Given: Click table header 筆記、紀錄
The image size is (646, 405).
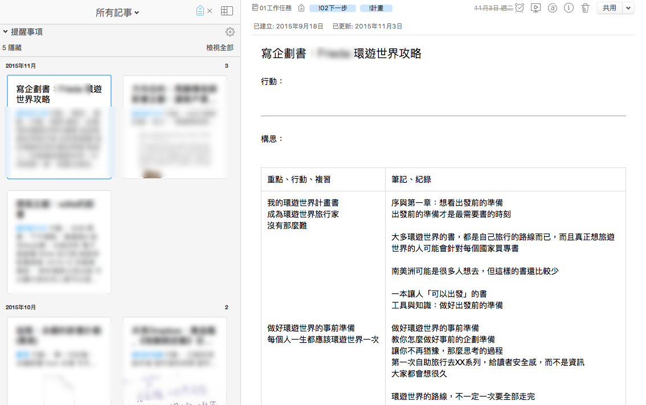Looking at the screenshot, I should (x=411, y=179).
